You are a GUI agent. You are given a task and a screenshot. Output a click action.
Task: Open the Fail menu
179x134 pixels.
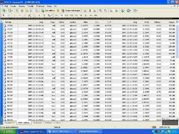point(6,6)
